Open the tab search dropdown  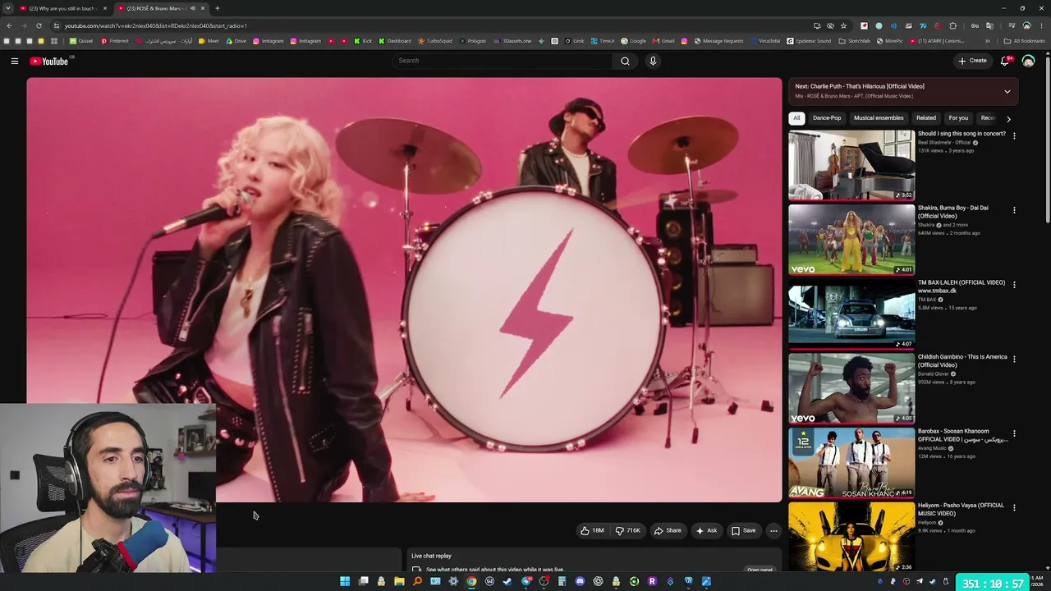point(7,8)
